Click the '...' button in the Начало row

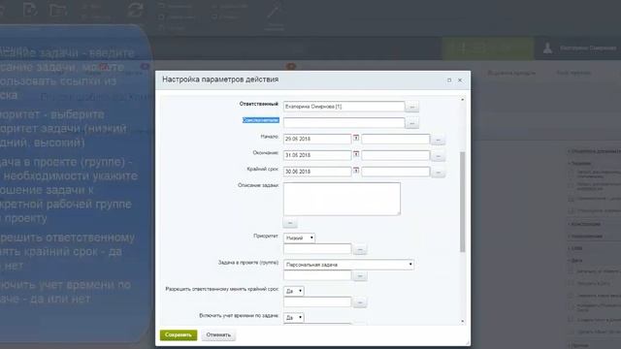click(x=438, y=140)
